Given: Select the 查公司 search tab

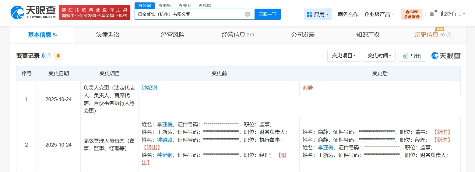Looking at the screenshot, I should point(144,5).
